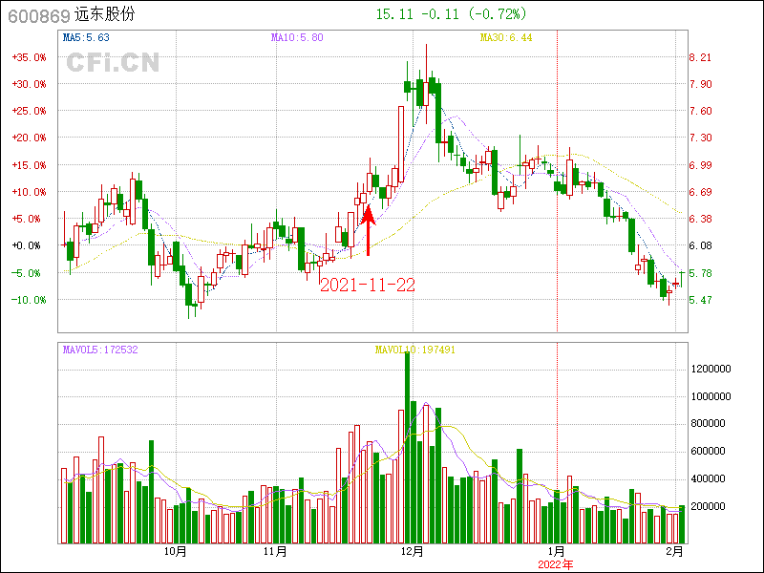Click the MA5:5.63 indicator label
Viewport: 764px width, 573px height.
86,38
